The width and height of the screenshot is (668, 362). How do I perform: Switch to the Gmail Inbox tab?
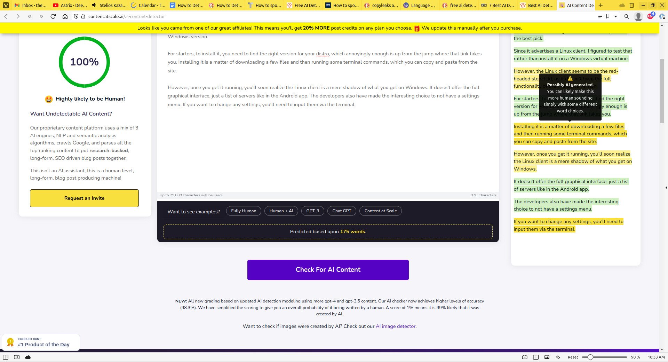coord(30,5)
